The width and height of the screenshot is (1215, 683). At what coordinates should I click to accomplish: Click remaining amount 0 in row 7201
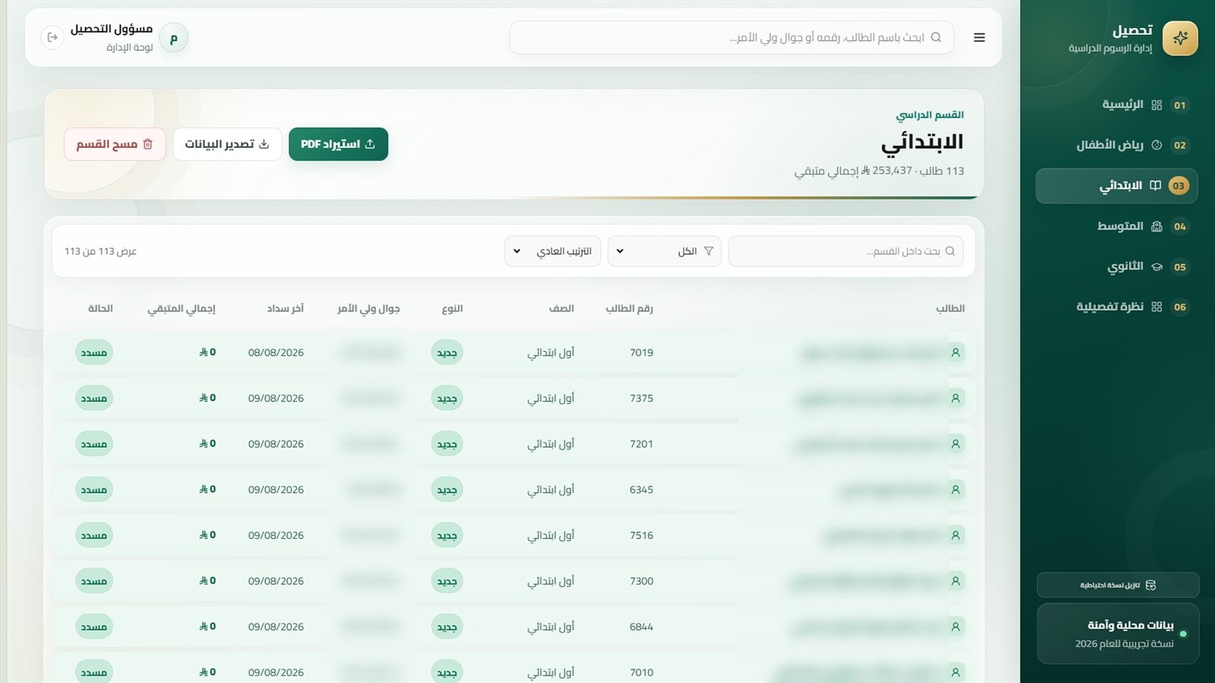207,444
